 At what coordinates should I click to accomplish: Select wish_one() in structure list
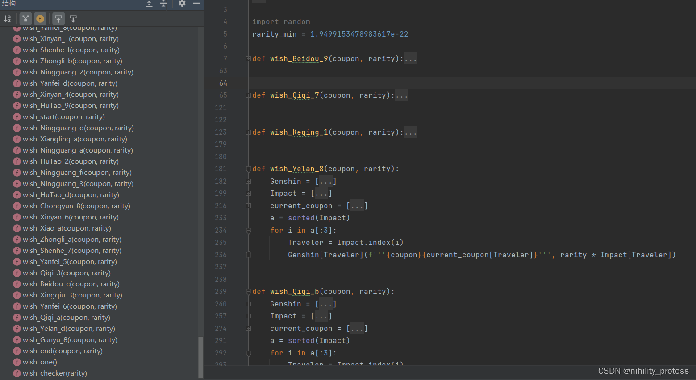click(x=40, y=362)
